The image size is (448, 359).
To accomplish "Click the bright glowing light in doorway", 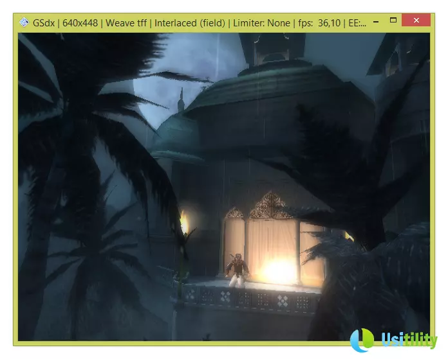I will click(278, 270).
